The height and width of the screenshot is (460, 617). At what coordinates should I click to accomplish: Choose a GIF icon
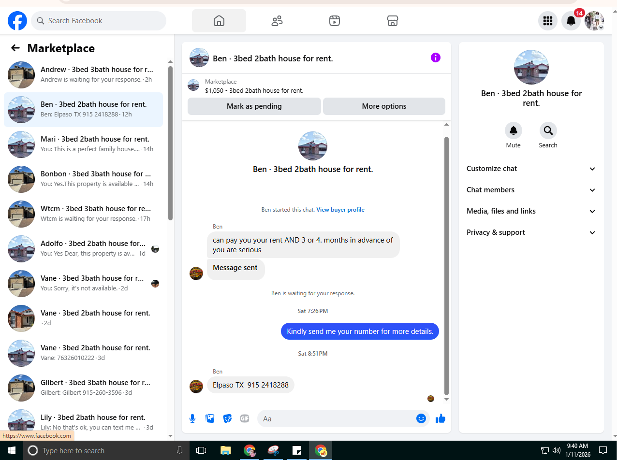(x=245, y=418)
